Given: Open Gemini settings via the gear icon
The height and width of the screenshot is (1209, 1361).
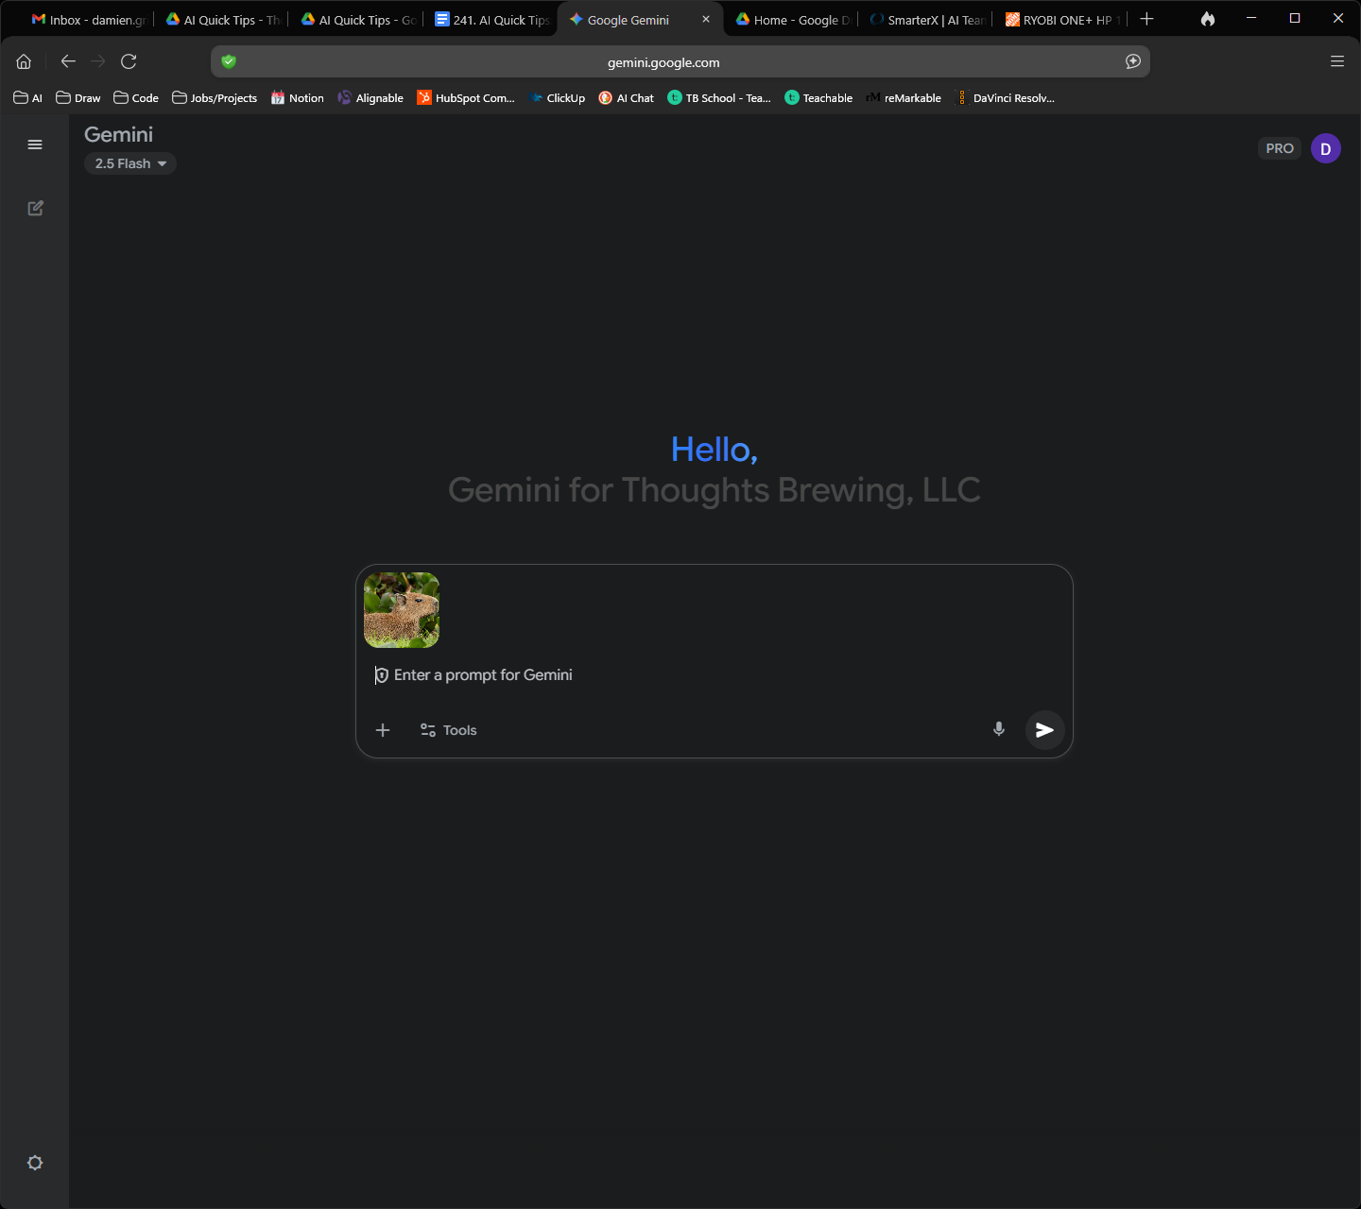Looking at the screenshot, I should [35, 1163].
